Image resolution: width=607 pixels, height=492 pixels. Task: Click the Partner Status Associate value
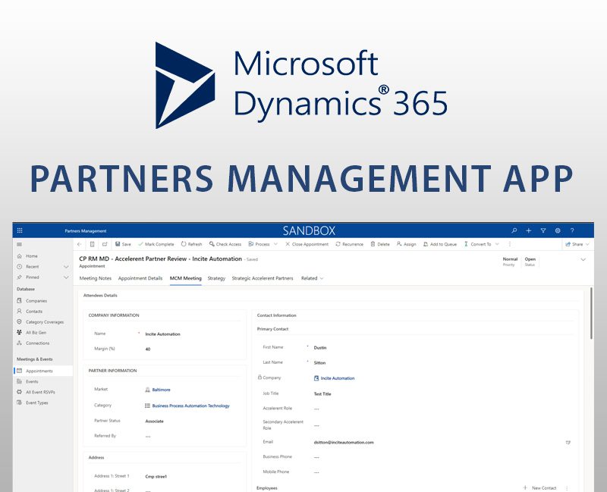(154, 421)
